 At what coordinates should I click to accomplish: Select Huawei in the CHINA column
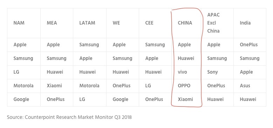(186, 58)
